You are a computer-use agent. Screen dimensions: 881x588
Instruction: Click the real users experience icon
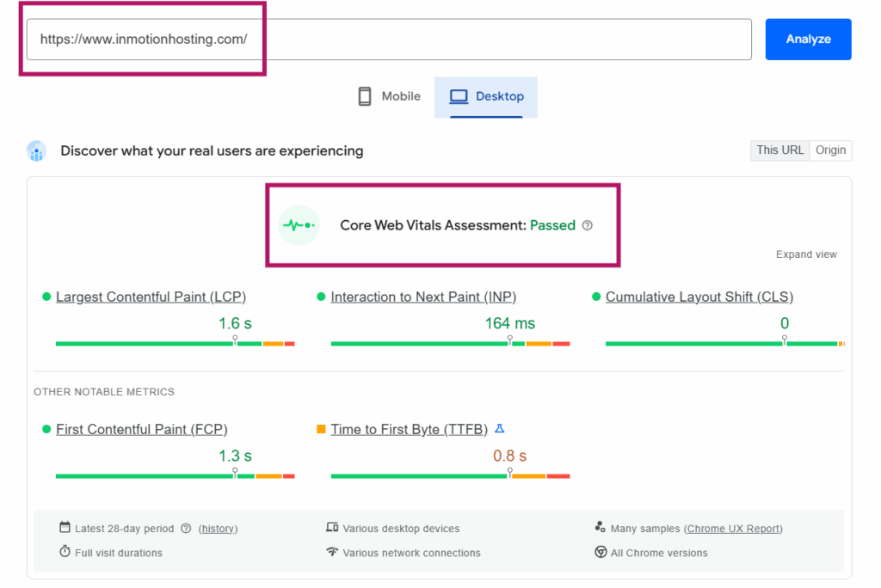[x=36, y=151]
